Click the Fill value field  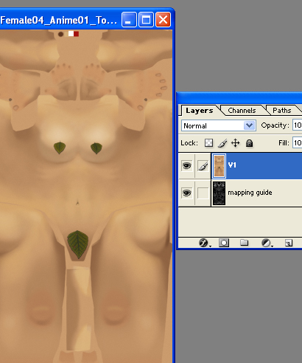click(x=298, y=142)
